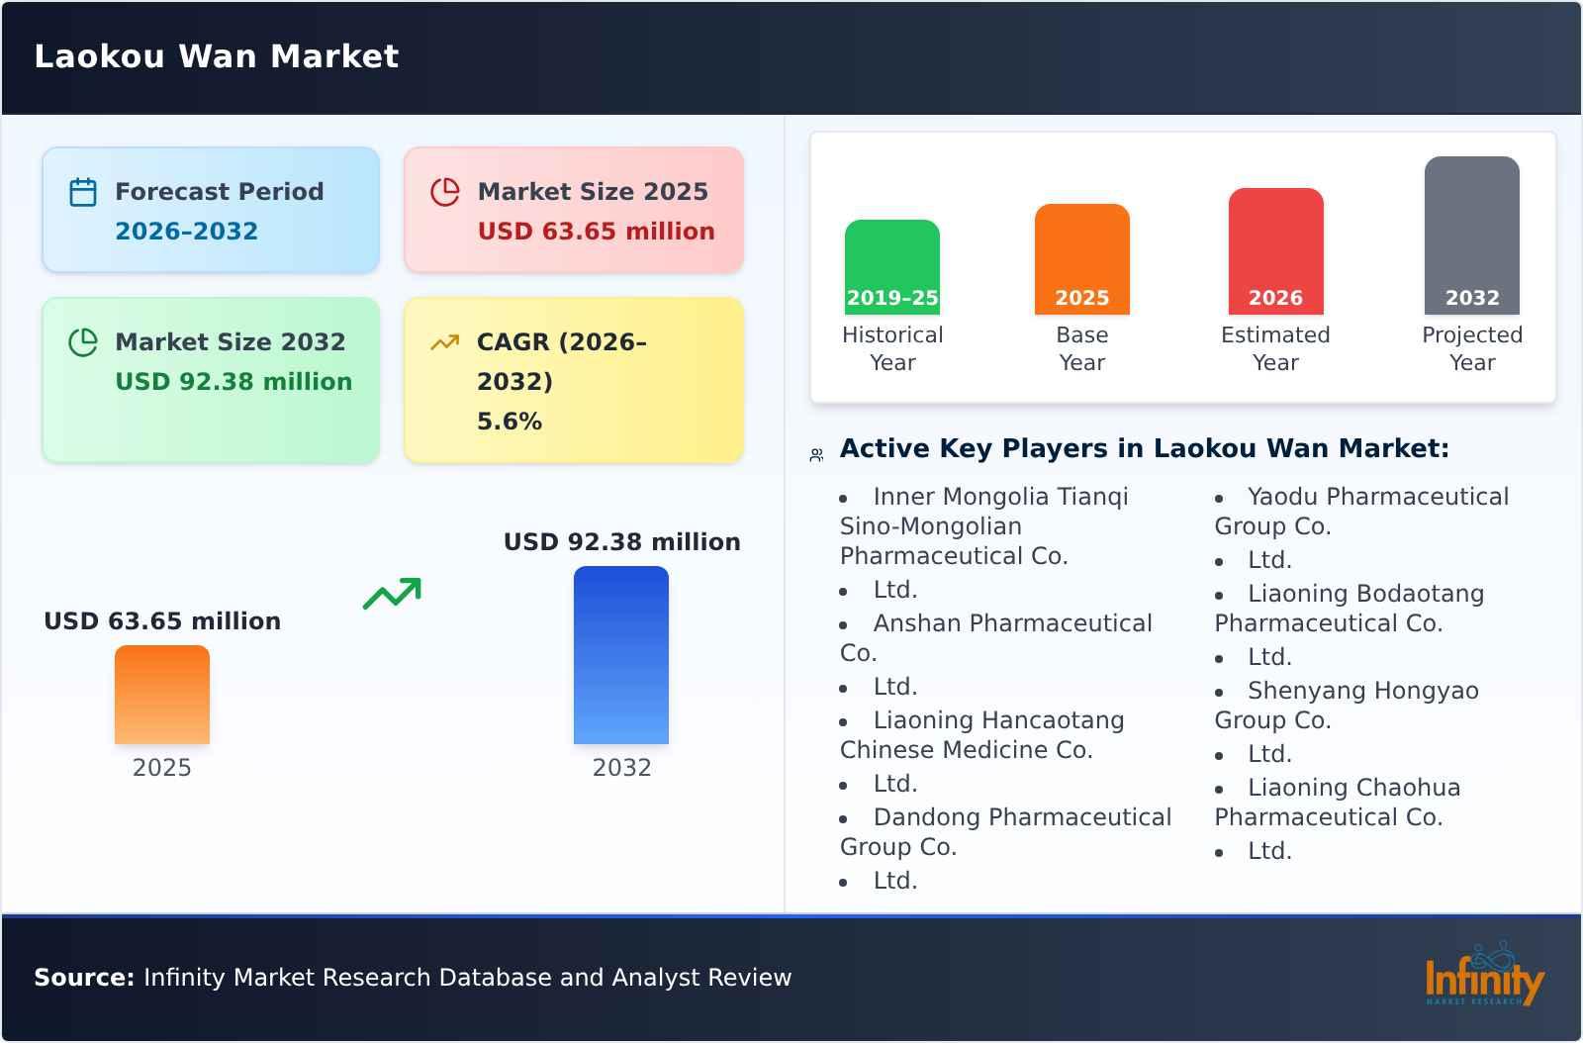Click the people icon beside Active Key Players
The height and width of the screenshot is (1043, 1583).
pos(816,455)
